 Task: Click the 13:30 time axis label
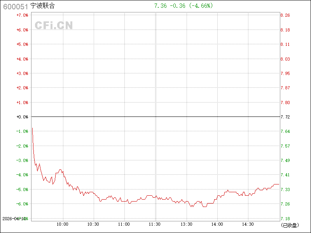pos(186,224)
